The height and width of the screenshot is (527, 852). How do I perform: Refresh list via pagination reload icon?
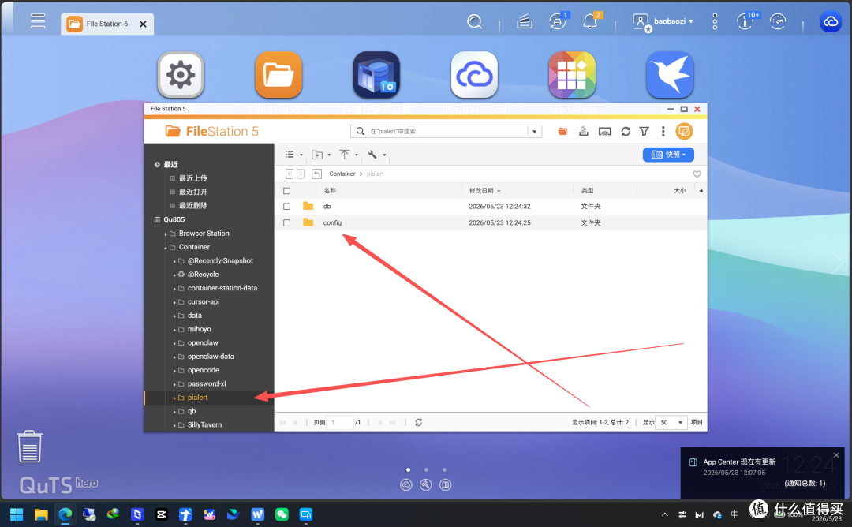click(418, 423)
